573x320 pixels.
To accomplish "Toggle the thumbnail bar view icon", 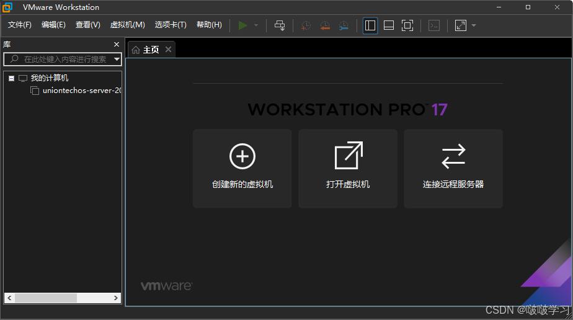I will (389, 25).
